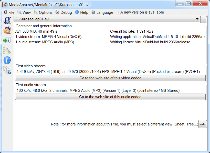
Task: Open the Language menu
Action: point(102,12)
